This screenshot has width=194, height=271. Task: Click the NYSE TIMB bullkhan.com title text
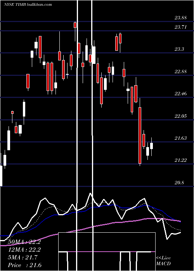point(28,5)
